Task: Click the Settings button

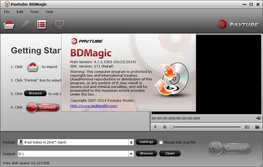Action: (146, 142)
